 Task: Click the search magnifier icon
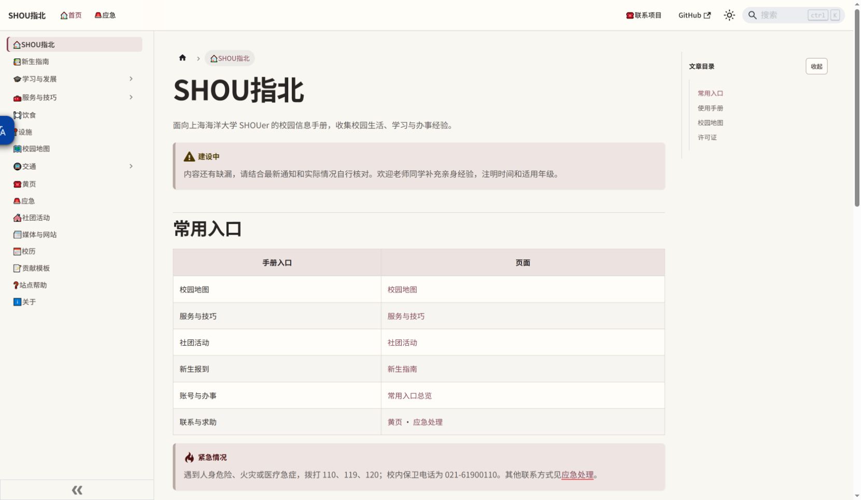pos(752,15)
